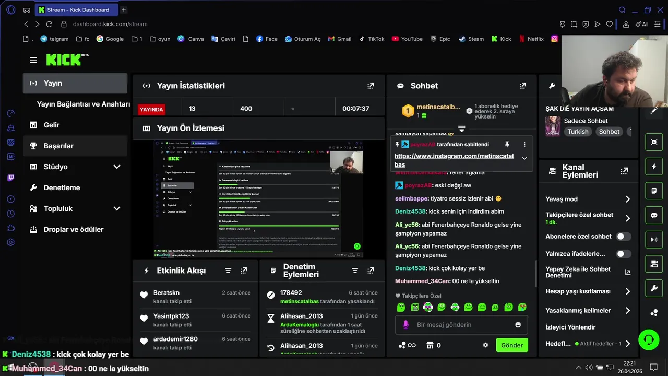This screenshot has height=376, width=668.
Task: Click the purple microphone icon in chat input
Action: [x=405, y=325]
